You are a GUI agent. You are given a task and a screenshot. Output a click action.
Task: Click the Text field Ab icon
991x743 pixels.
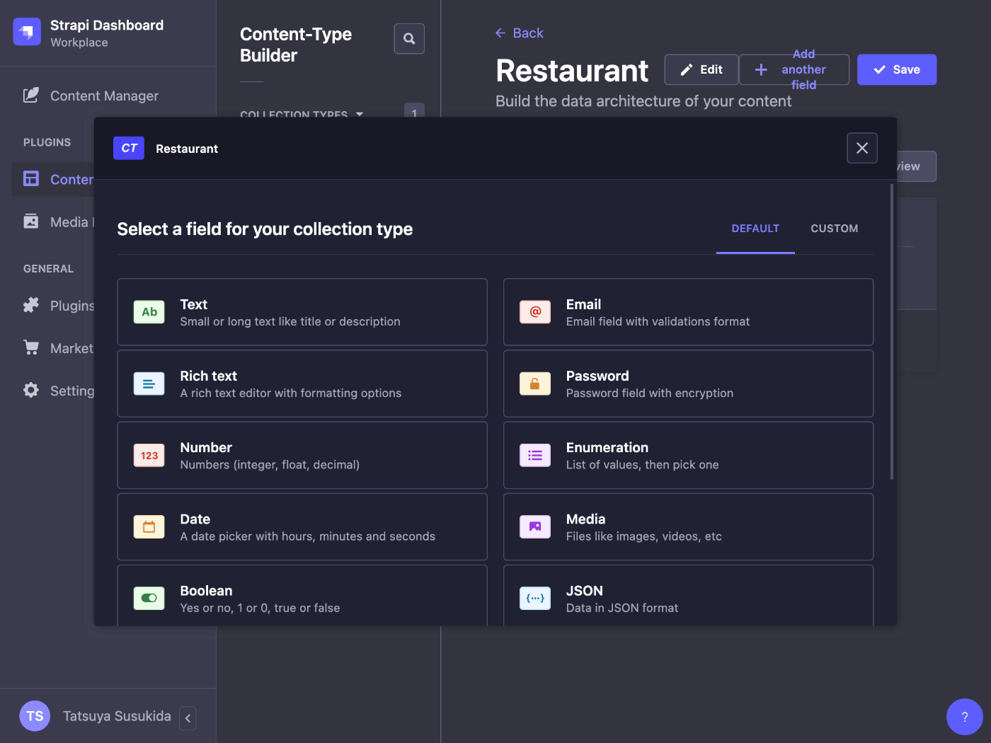[x=149, y=312]
